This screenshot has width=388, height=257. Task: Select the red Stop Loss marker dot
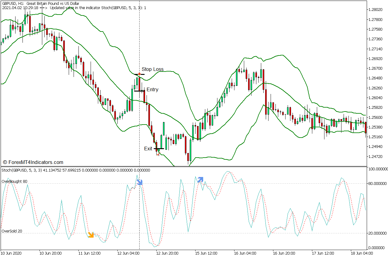click(x=139, y=74)
